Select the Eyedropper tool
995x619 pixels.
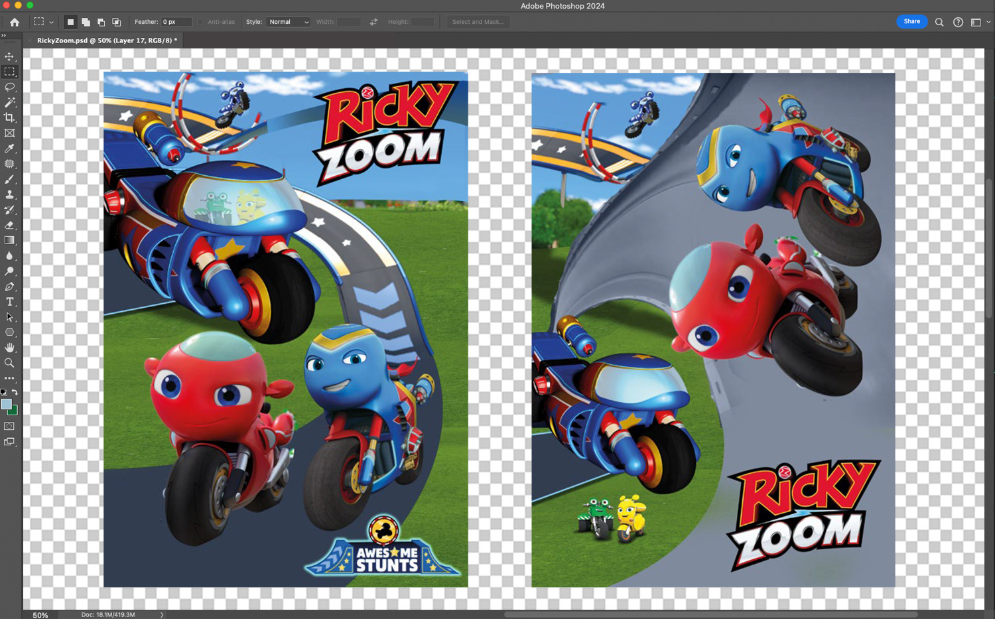click(9, 149)
